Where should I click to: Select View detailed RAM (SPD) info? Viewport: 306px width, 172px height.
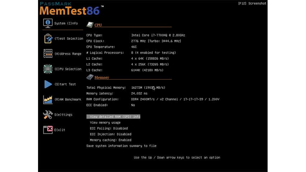tap(113, 116)
